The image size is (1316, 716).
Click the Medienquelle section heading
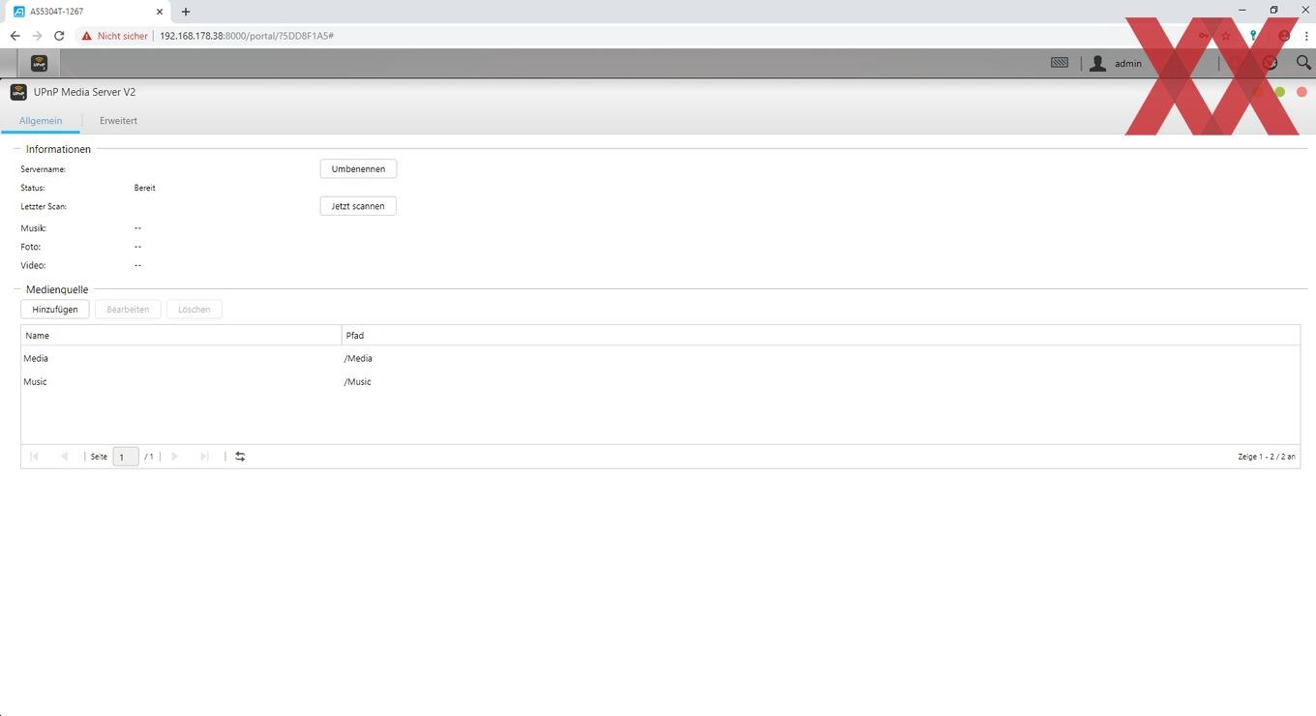pos(57,289)
